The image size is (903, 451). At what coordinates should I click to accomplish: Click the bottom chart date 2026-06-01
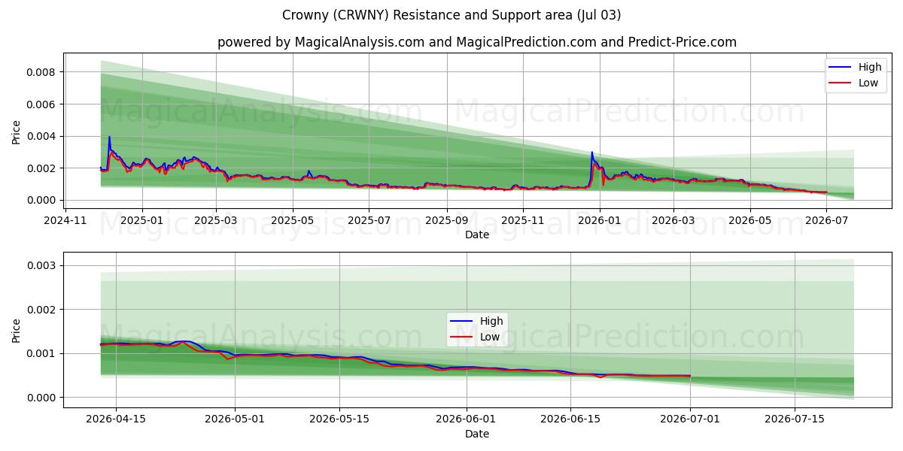tap(467, 419)
